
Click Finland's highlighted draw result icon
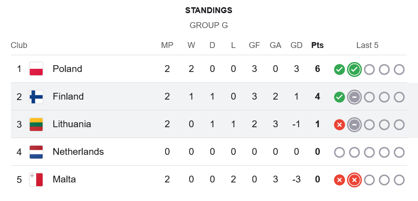click(x=354, y=97)
